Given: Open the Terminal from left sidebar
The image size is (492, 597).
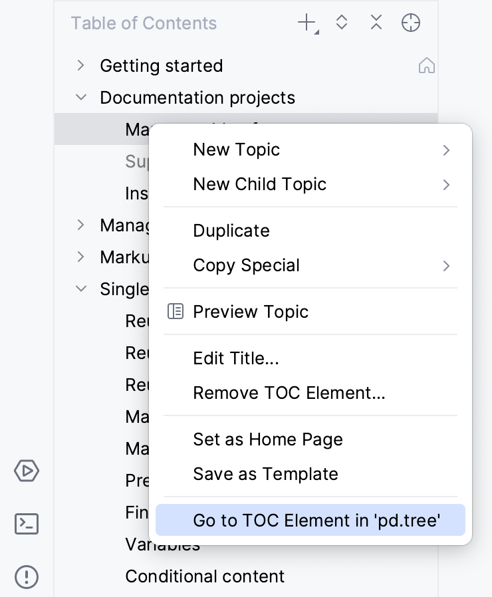Looking at the screenshot, I should [27, 524].
